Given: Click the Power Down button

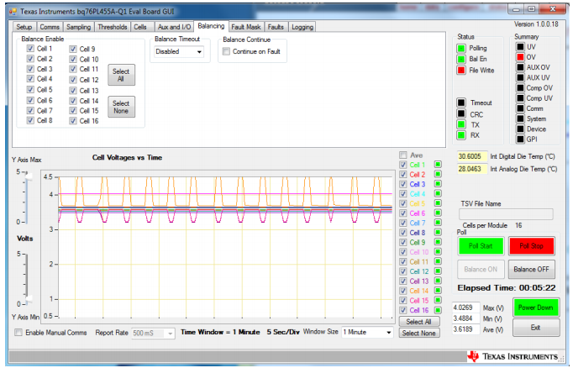Looking at the screenshot, I should pos(536,308).
